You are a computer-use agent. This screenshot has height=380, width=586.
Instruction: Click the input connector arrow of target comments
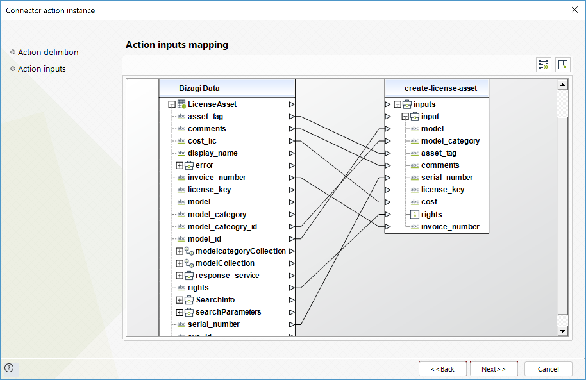(388, 166)
